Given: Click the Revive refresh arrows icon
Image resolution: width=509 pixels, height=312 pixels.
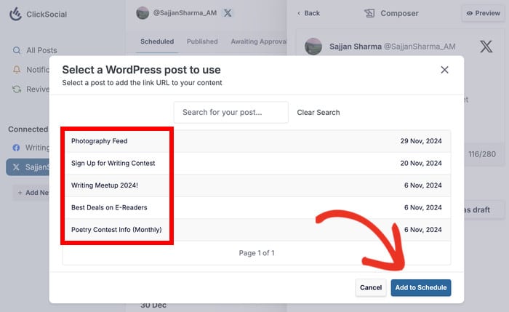Looking at the screenshot, I should point(17,89).
